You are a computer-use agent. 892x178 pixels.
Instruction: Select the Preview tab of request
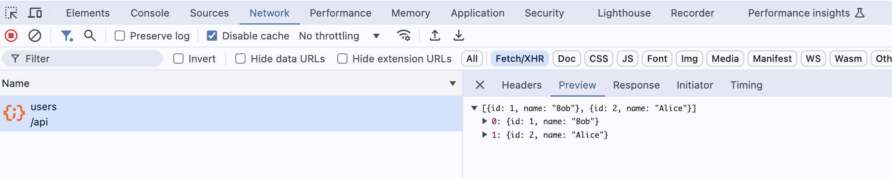pyautogui.click(x=577, y=85)
